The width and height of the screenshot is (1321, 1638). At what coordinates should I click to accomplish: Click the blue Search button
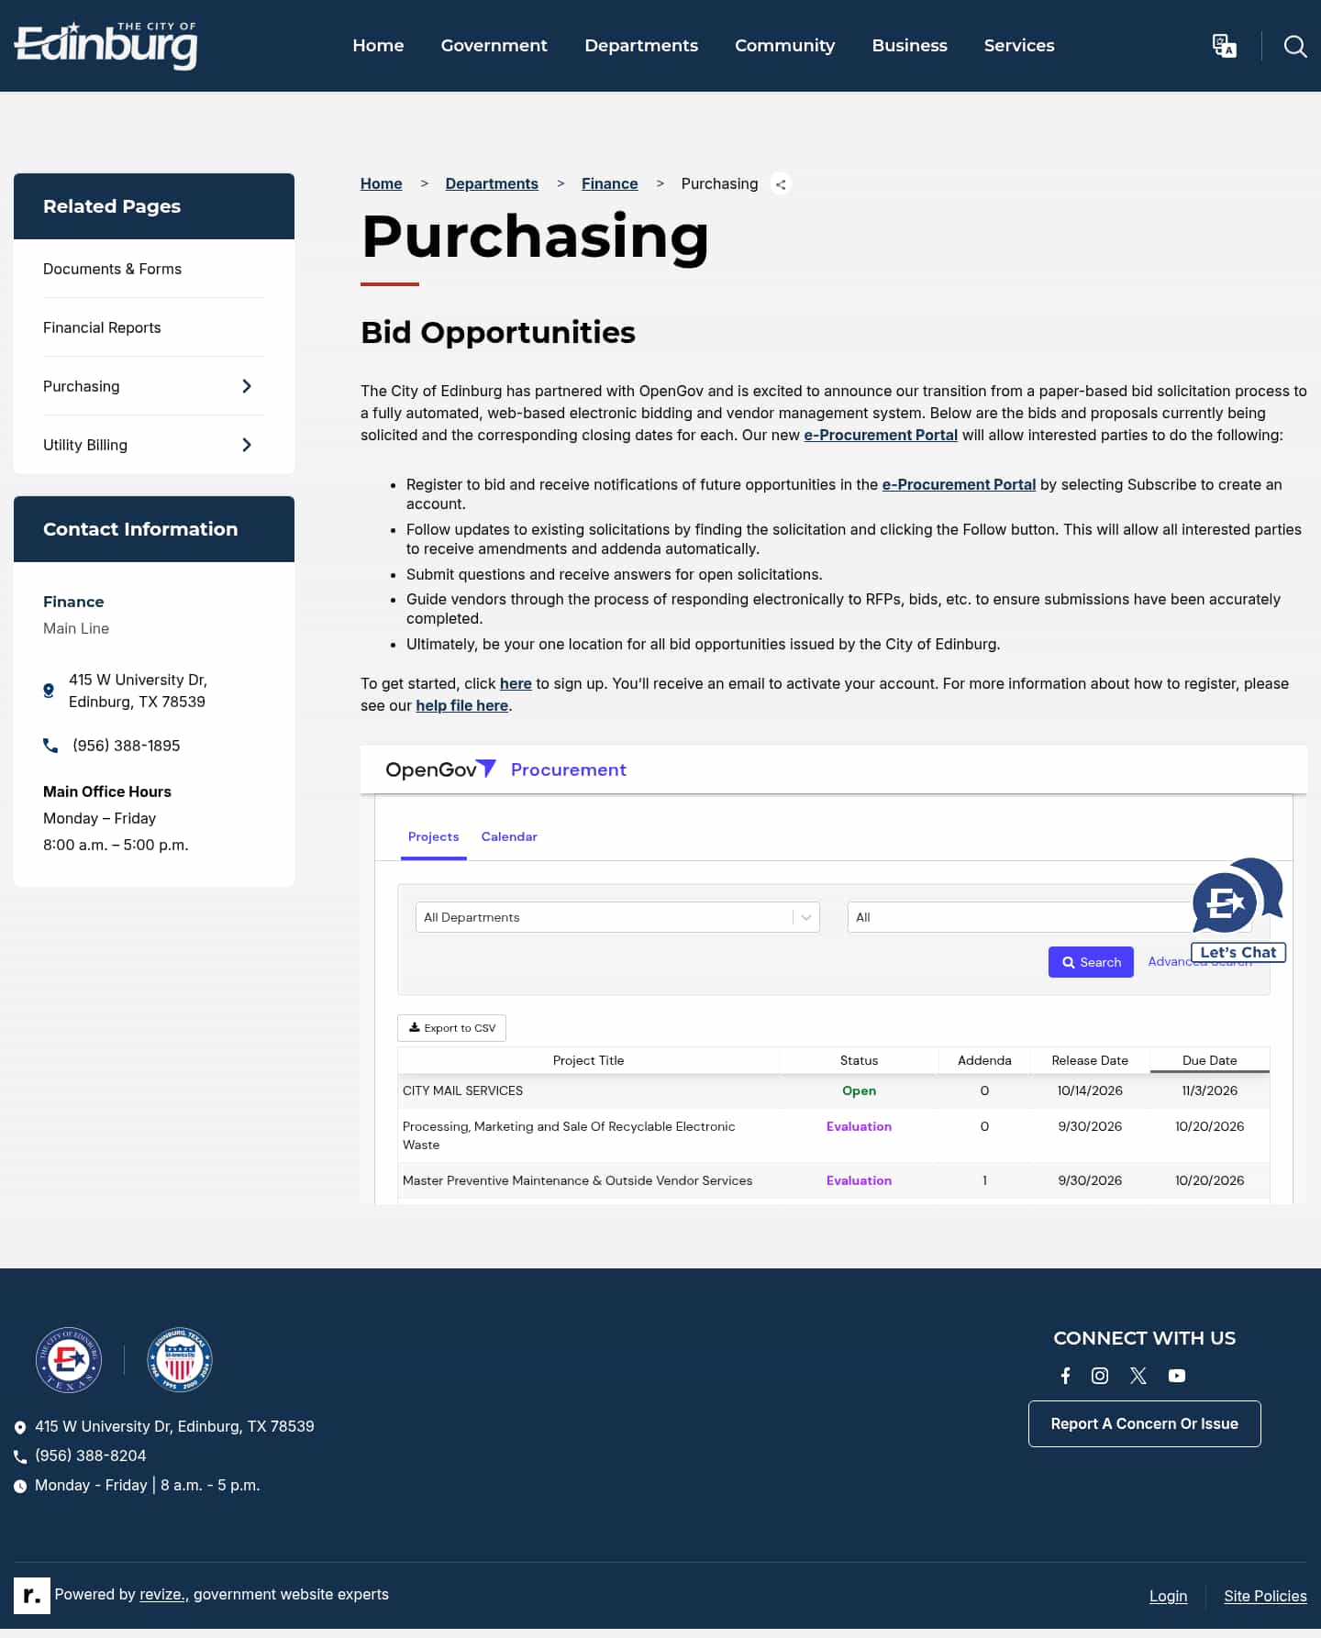[1091, 962]
